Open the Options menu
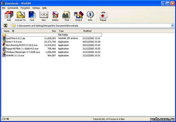 click(36, 8)
